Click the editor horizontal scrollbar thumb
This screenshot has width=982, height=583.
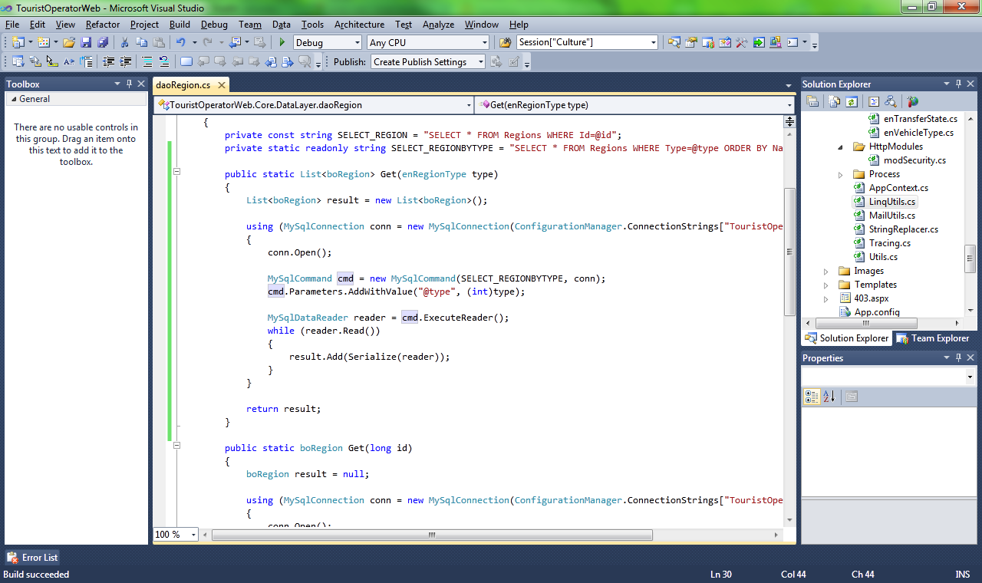pyautogui.click(x=432, y=535)
